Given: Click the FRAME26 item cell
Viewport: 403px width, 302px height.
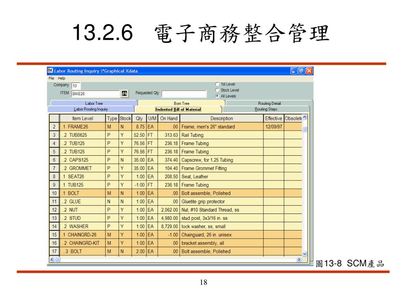Looking at the screenshot, I should click(x=83, y=127).
